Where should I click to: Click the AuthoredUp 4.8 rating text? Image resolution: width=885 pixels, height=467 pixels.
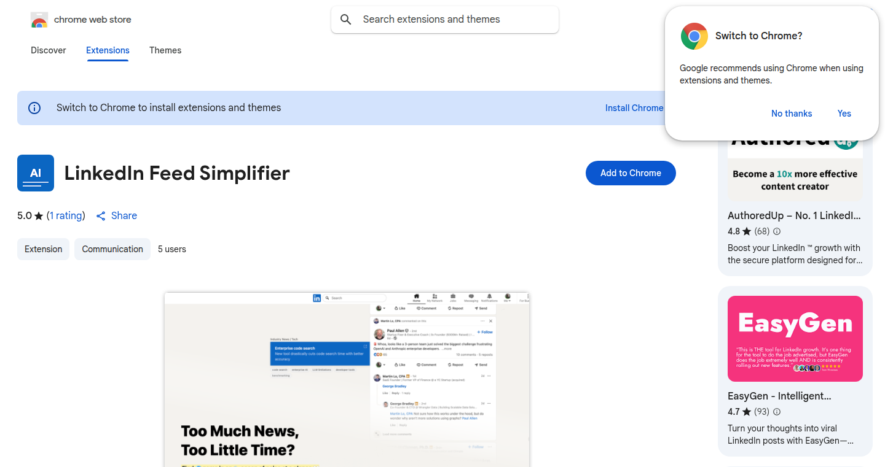click(x=734, y=231)
